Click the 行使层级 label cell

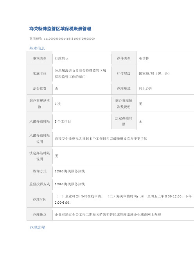[124, 74]
